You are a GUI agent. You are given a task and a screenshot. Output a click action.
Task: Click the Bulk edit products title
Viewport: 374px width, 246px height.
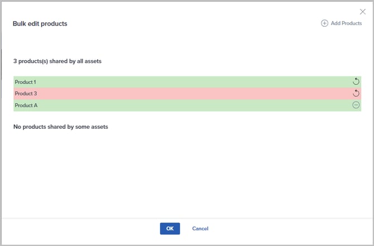40,24
